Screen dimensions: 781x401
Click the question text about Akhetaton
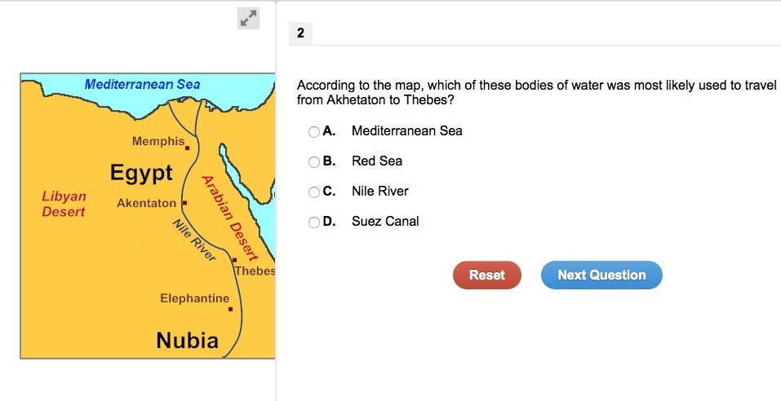pos(536,93)
